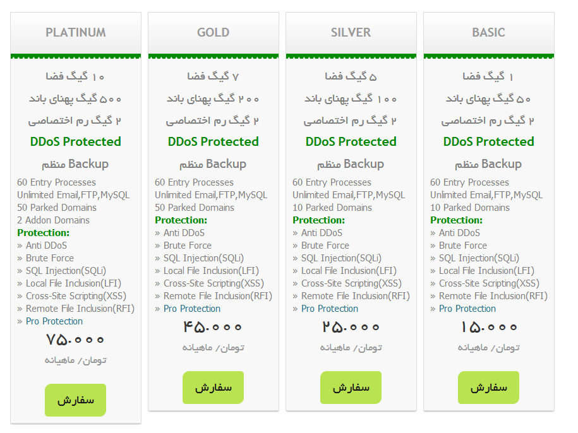Click DDoS Protected text in GOLD column
Viewport: 578px width, 433px height.
[213, 142]
